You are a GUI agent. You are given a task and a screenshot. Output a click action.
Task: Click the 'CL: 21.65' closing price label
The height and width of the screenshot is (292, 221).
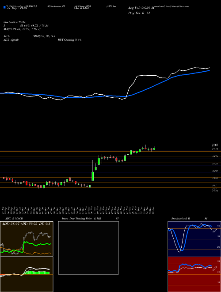(x=81, y=8)
